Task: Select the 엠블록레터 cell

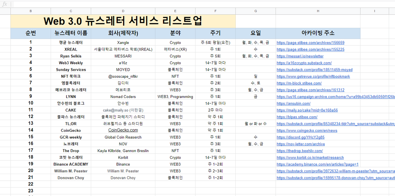Action: click(x=71, y=83)
